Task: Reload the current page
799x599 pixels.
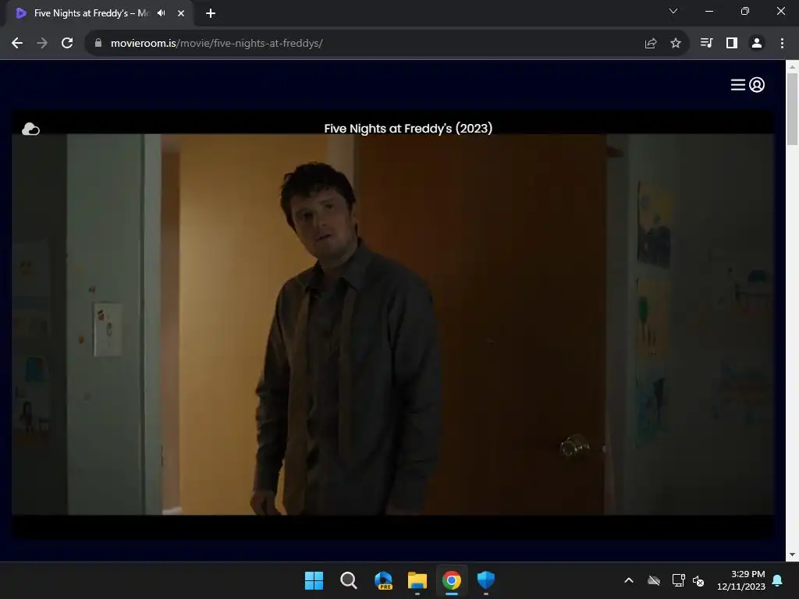Action: 67,44
